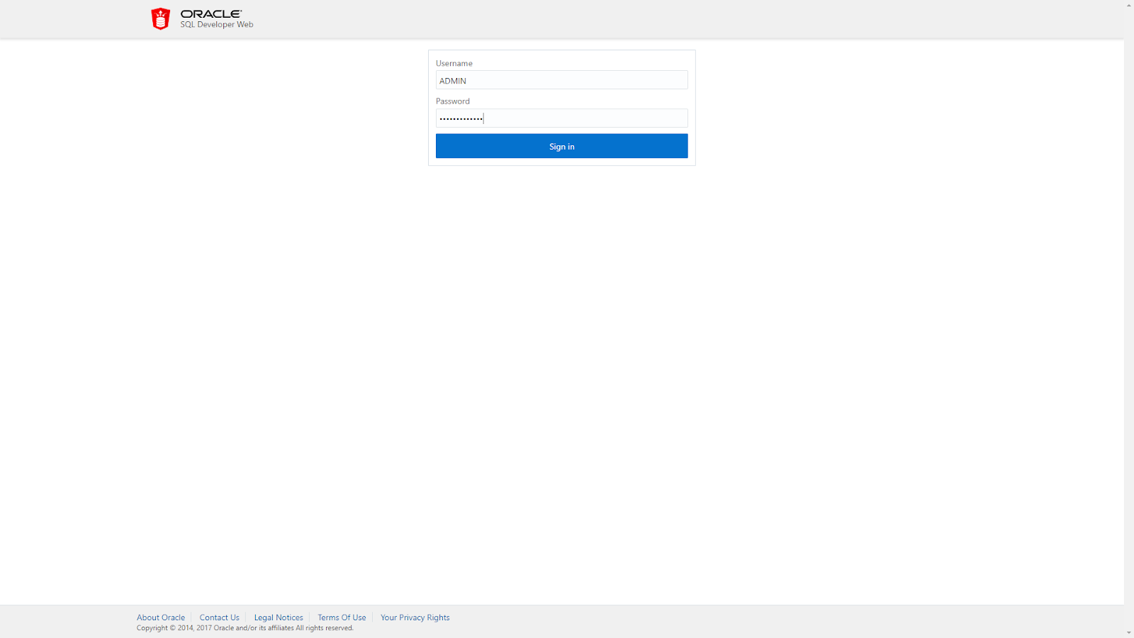
Task: Open the Terms Of Use link
Action: 342,617
